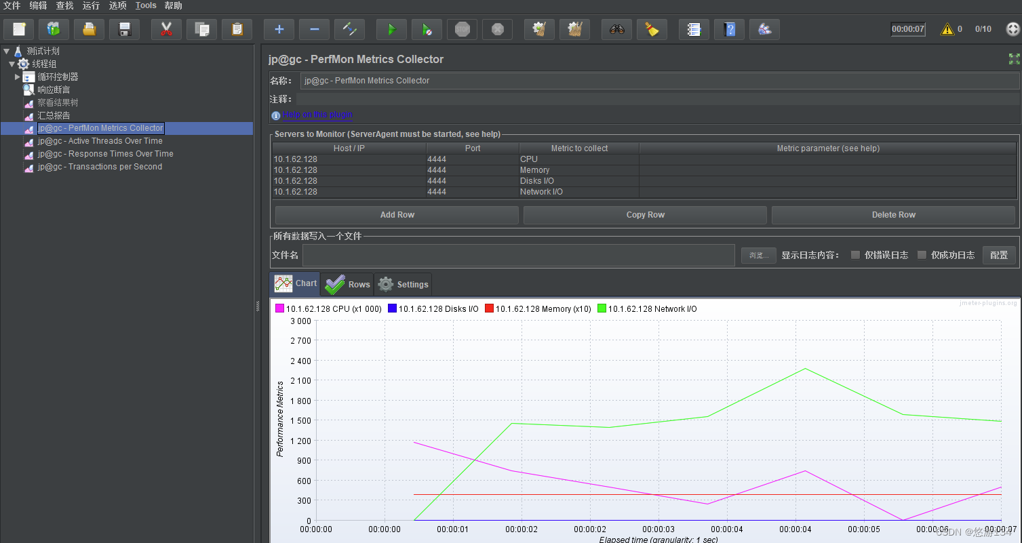Click the Save floppy disk icon
1022x543 pixels.
124,29
